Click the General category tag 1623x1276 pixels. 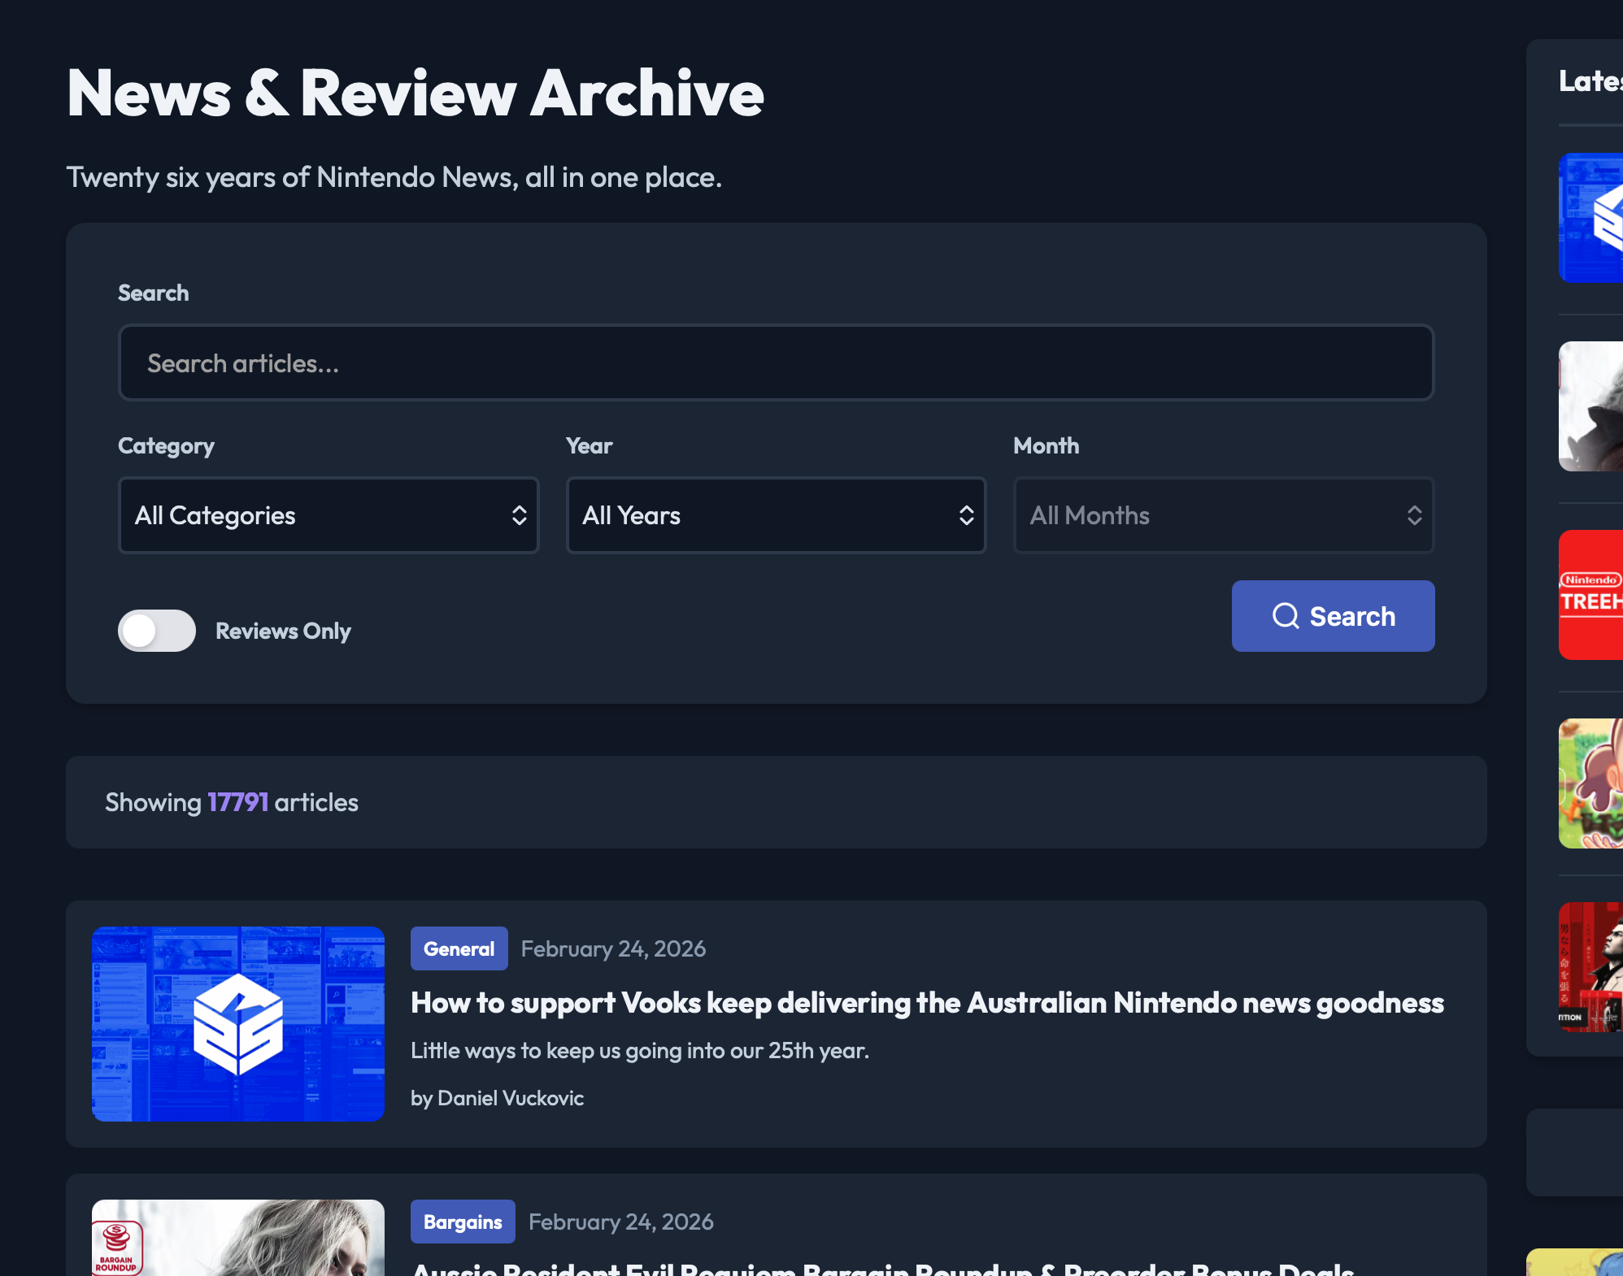[459, 948]
